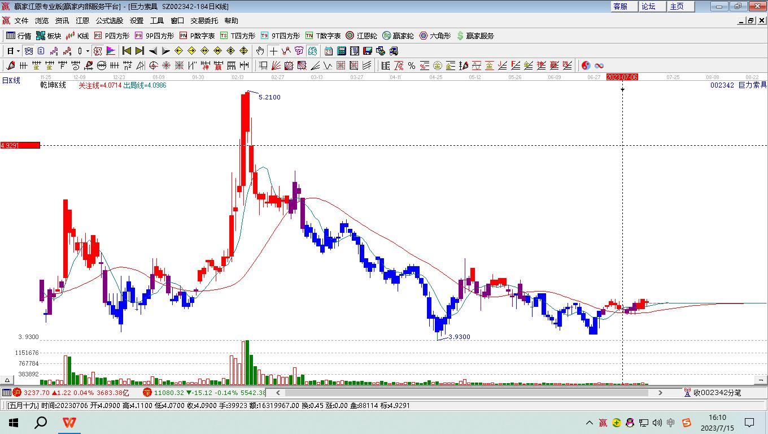Select the red fan lines drawing tool

276,66
